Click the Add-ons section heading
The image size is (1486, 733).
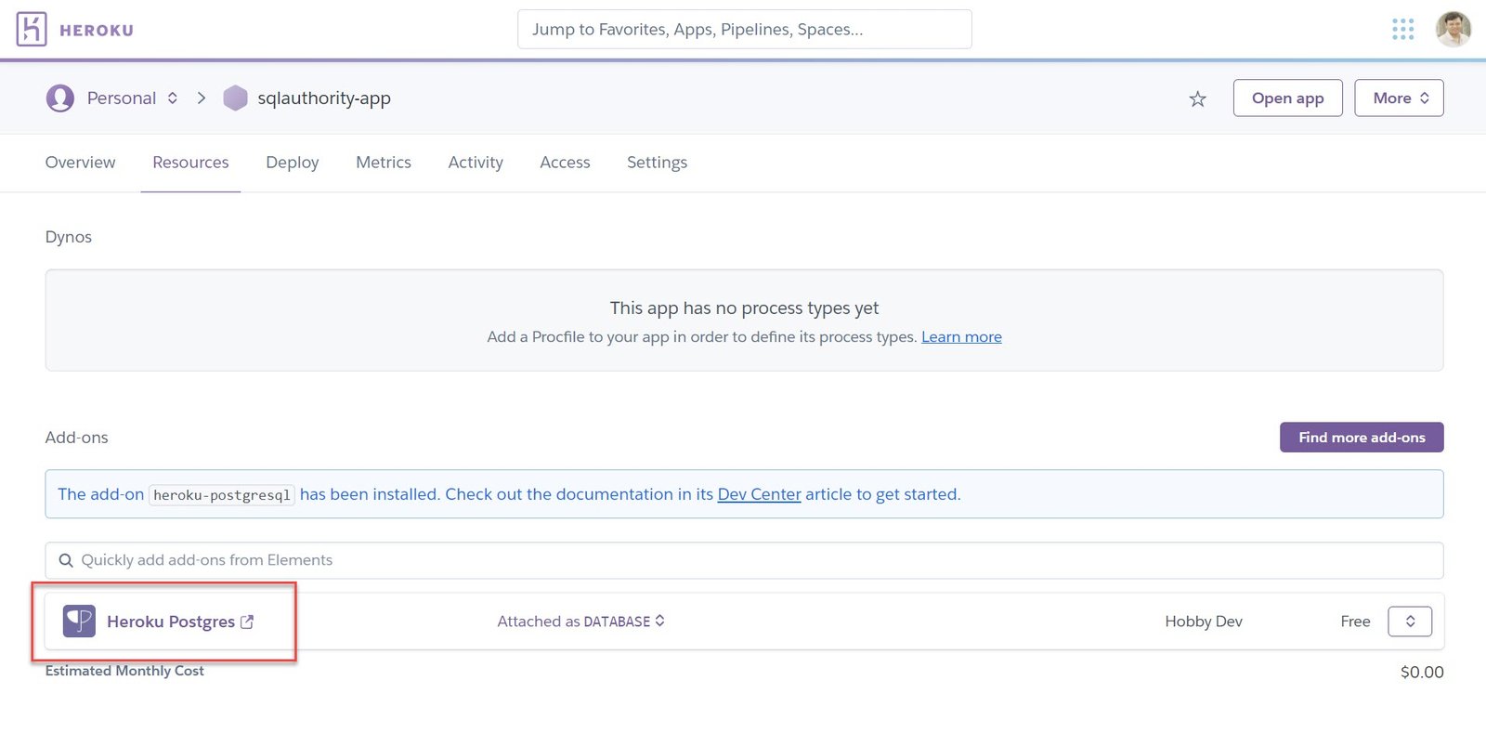coord(77,438)
